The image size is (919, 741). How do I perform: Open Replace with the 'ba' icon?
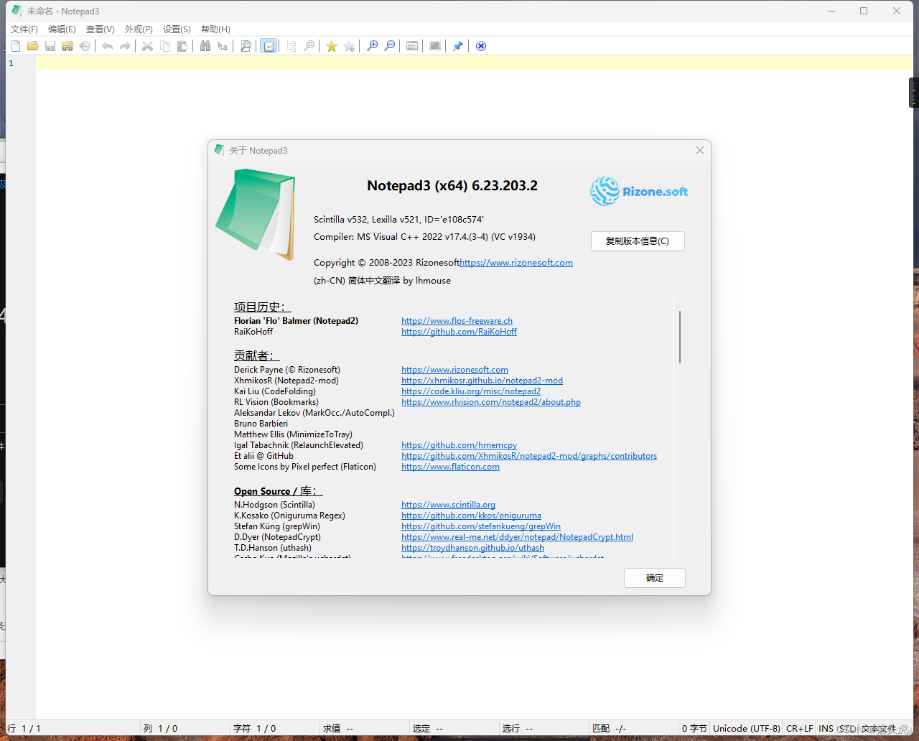click(x=223, y=46)
